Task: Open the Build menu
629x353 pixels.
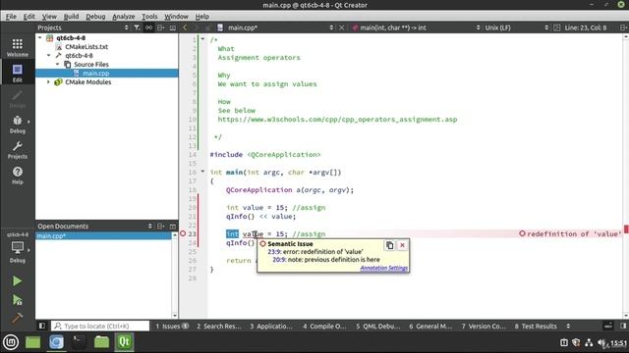Action: click(x=71, y=17)
